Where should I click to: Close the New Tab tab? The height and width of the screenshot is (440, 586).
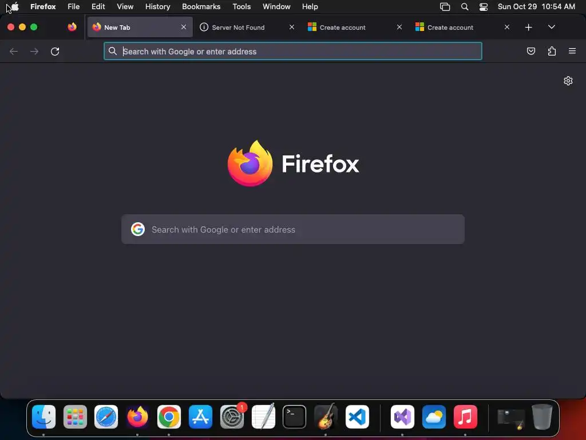coord(184,27)
